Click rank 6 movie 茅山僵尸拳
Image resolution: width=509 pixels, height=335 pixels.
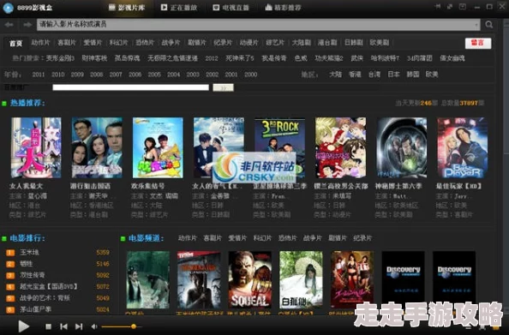(36, 309)
